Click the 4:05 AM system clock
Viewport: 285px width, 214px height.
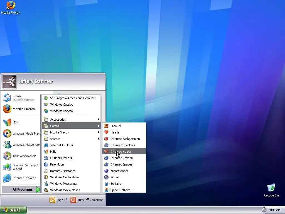coord(275,210)
